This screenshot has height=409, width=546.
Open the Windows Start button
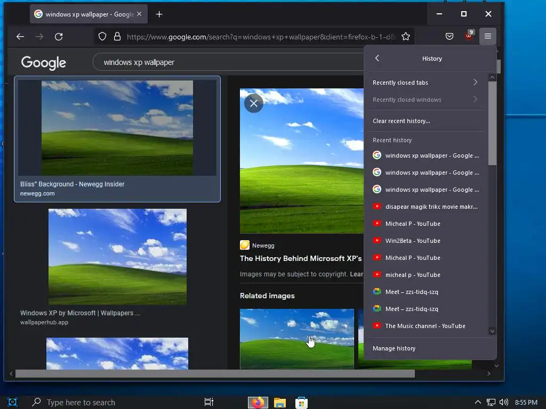[x=12, y=403]
